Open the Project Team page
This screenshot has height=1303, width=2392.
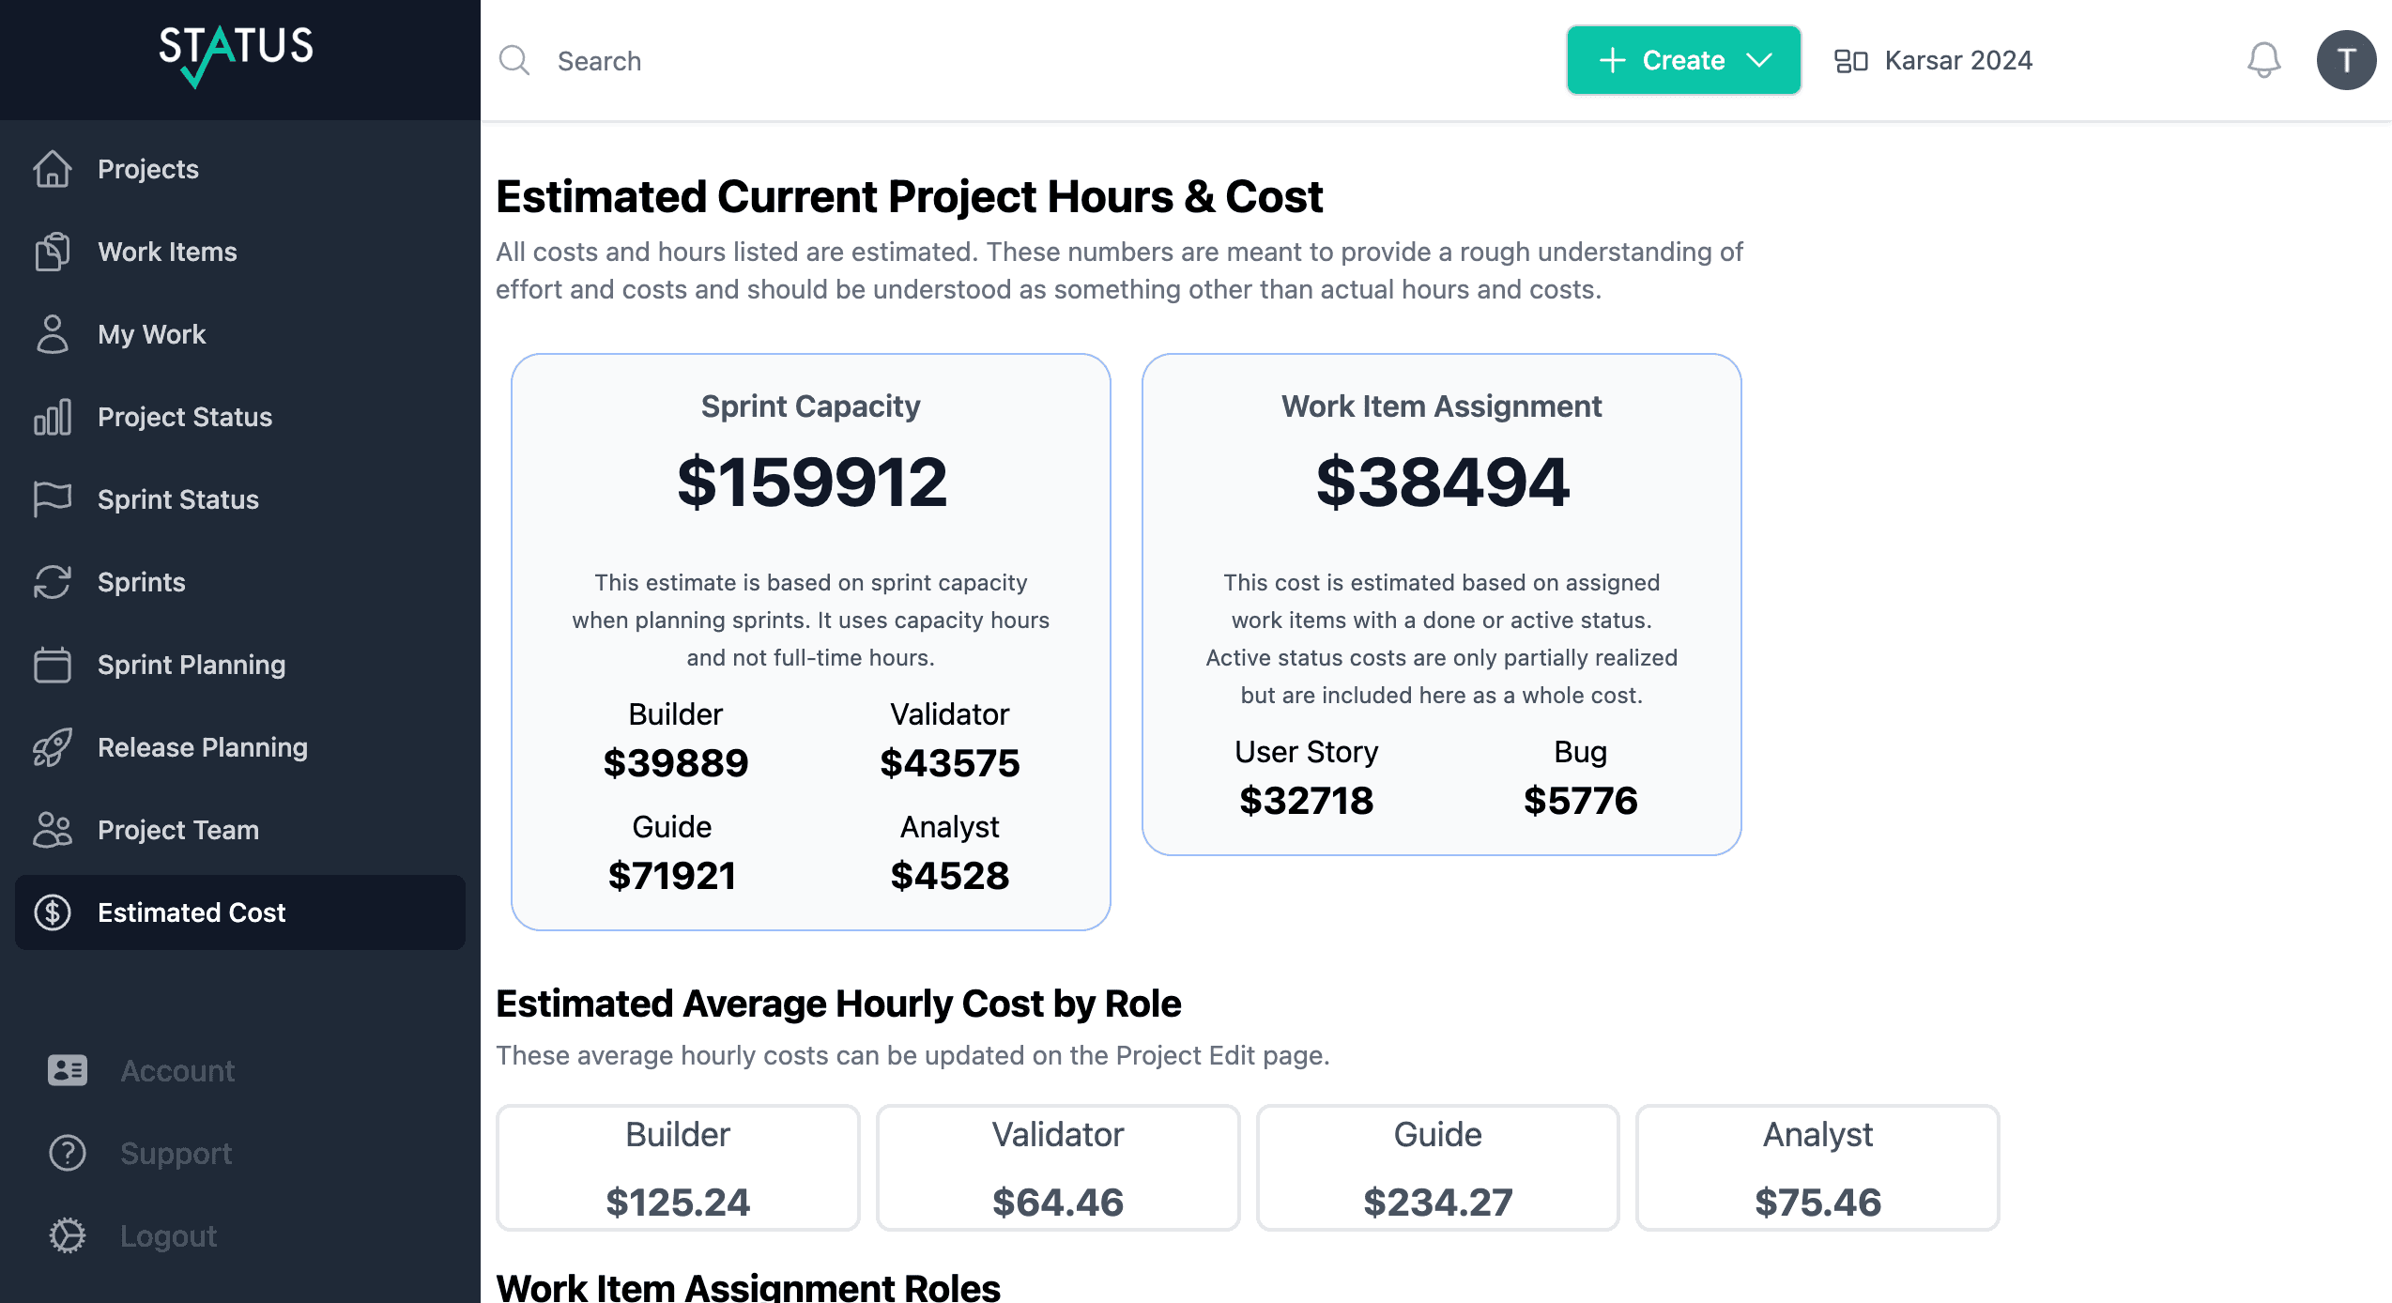tap(178, 830)
